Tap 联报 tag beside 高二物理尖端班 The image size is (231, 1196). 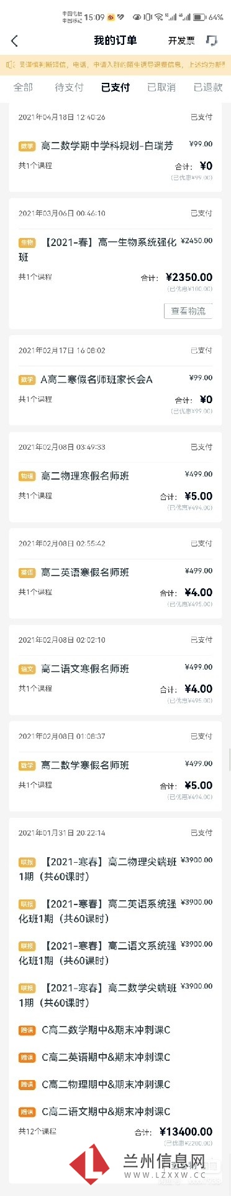(x=27, y=863)
